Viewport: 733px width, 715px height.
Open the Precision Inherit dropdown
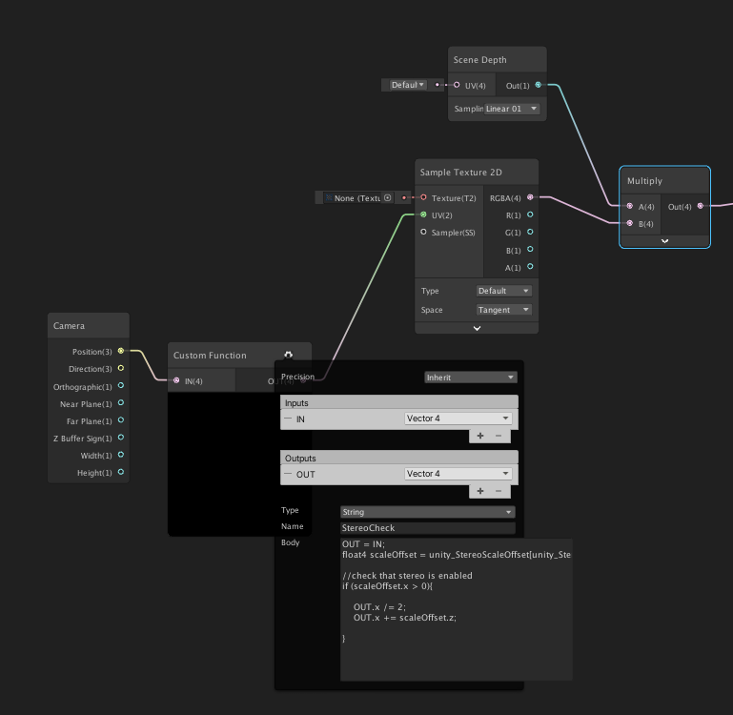pyautogui.click(x=470, y=378)
